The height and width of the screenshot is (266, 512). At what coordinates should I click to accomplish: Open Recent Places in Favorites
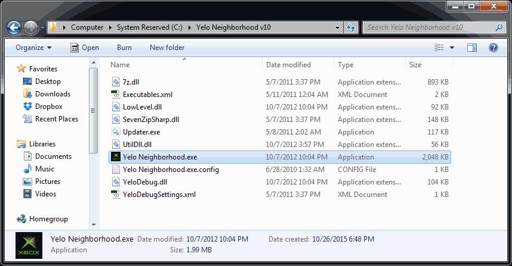tap(57, 119)
